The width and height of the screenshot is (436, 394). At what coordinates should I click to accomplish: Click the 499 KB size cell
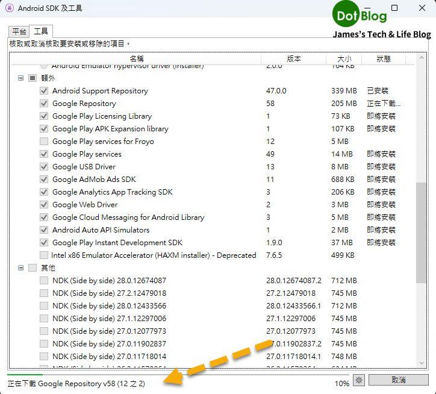pos(343,255)
